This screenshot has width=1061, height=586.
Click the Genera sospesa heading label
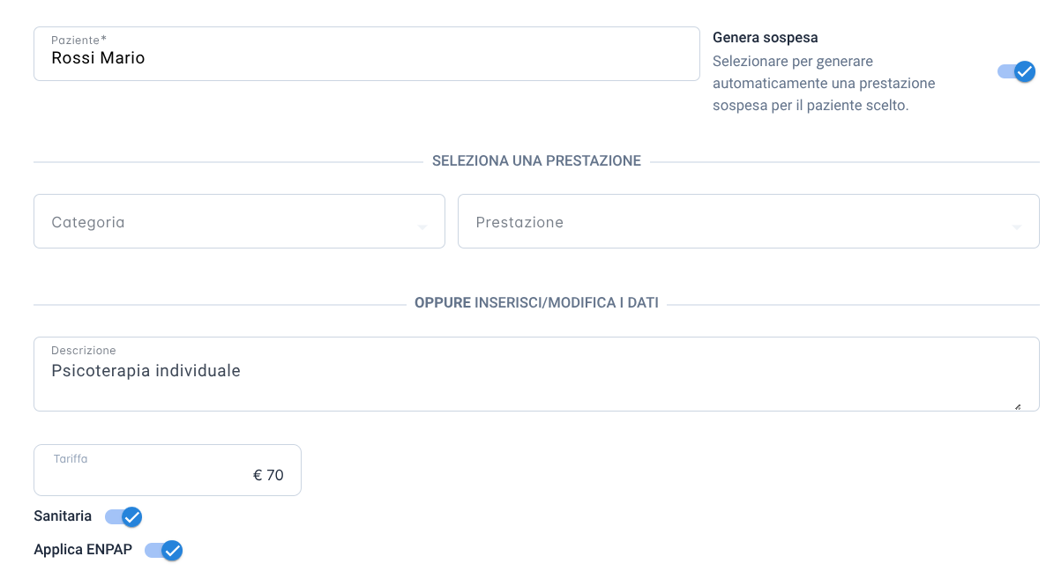pos(766,38)
